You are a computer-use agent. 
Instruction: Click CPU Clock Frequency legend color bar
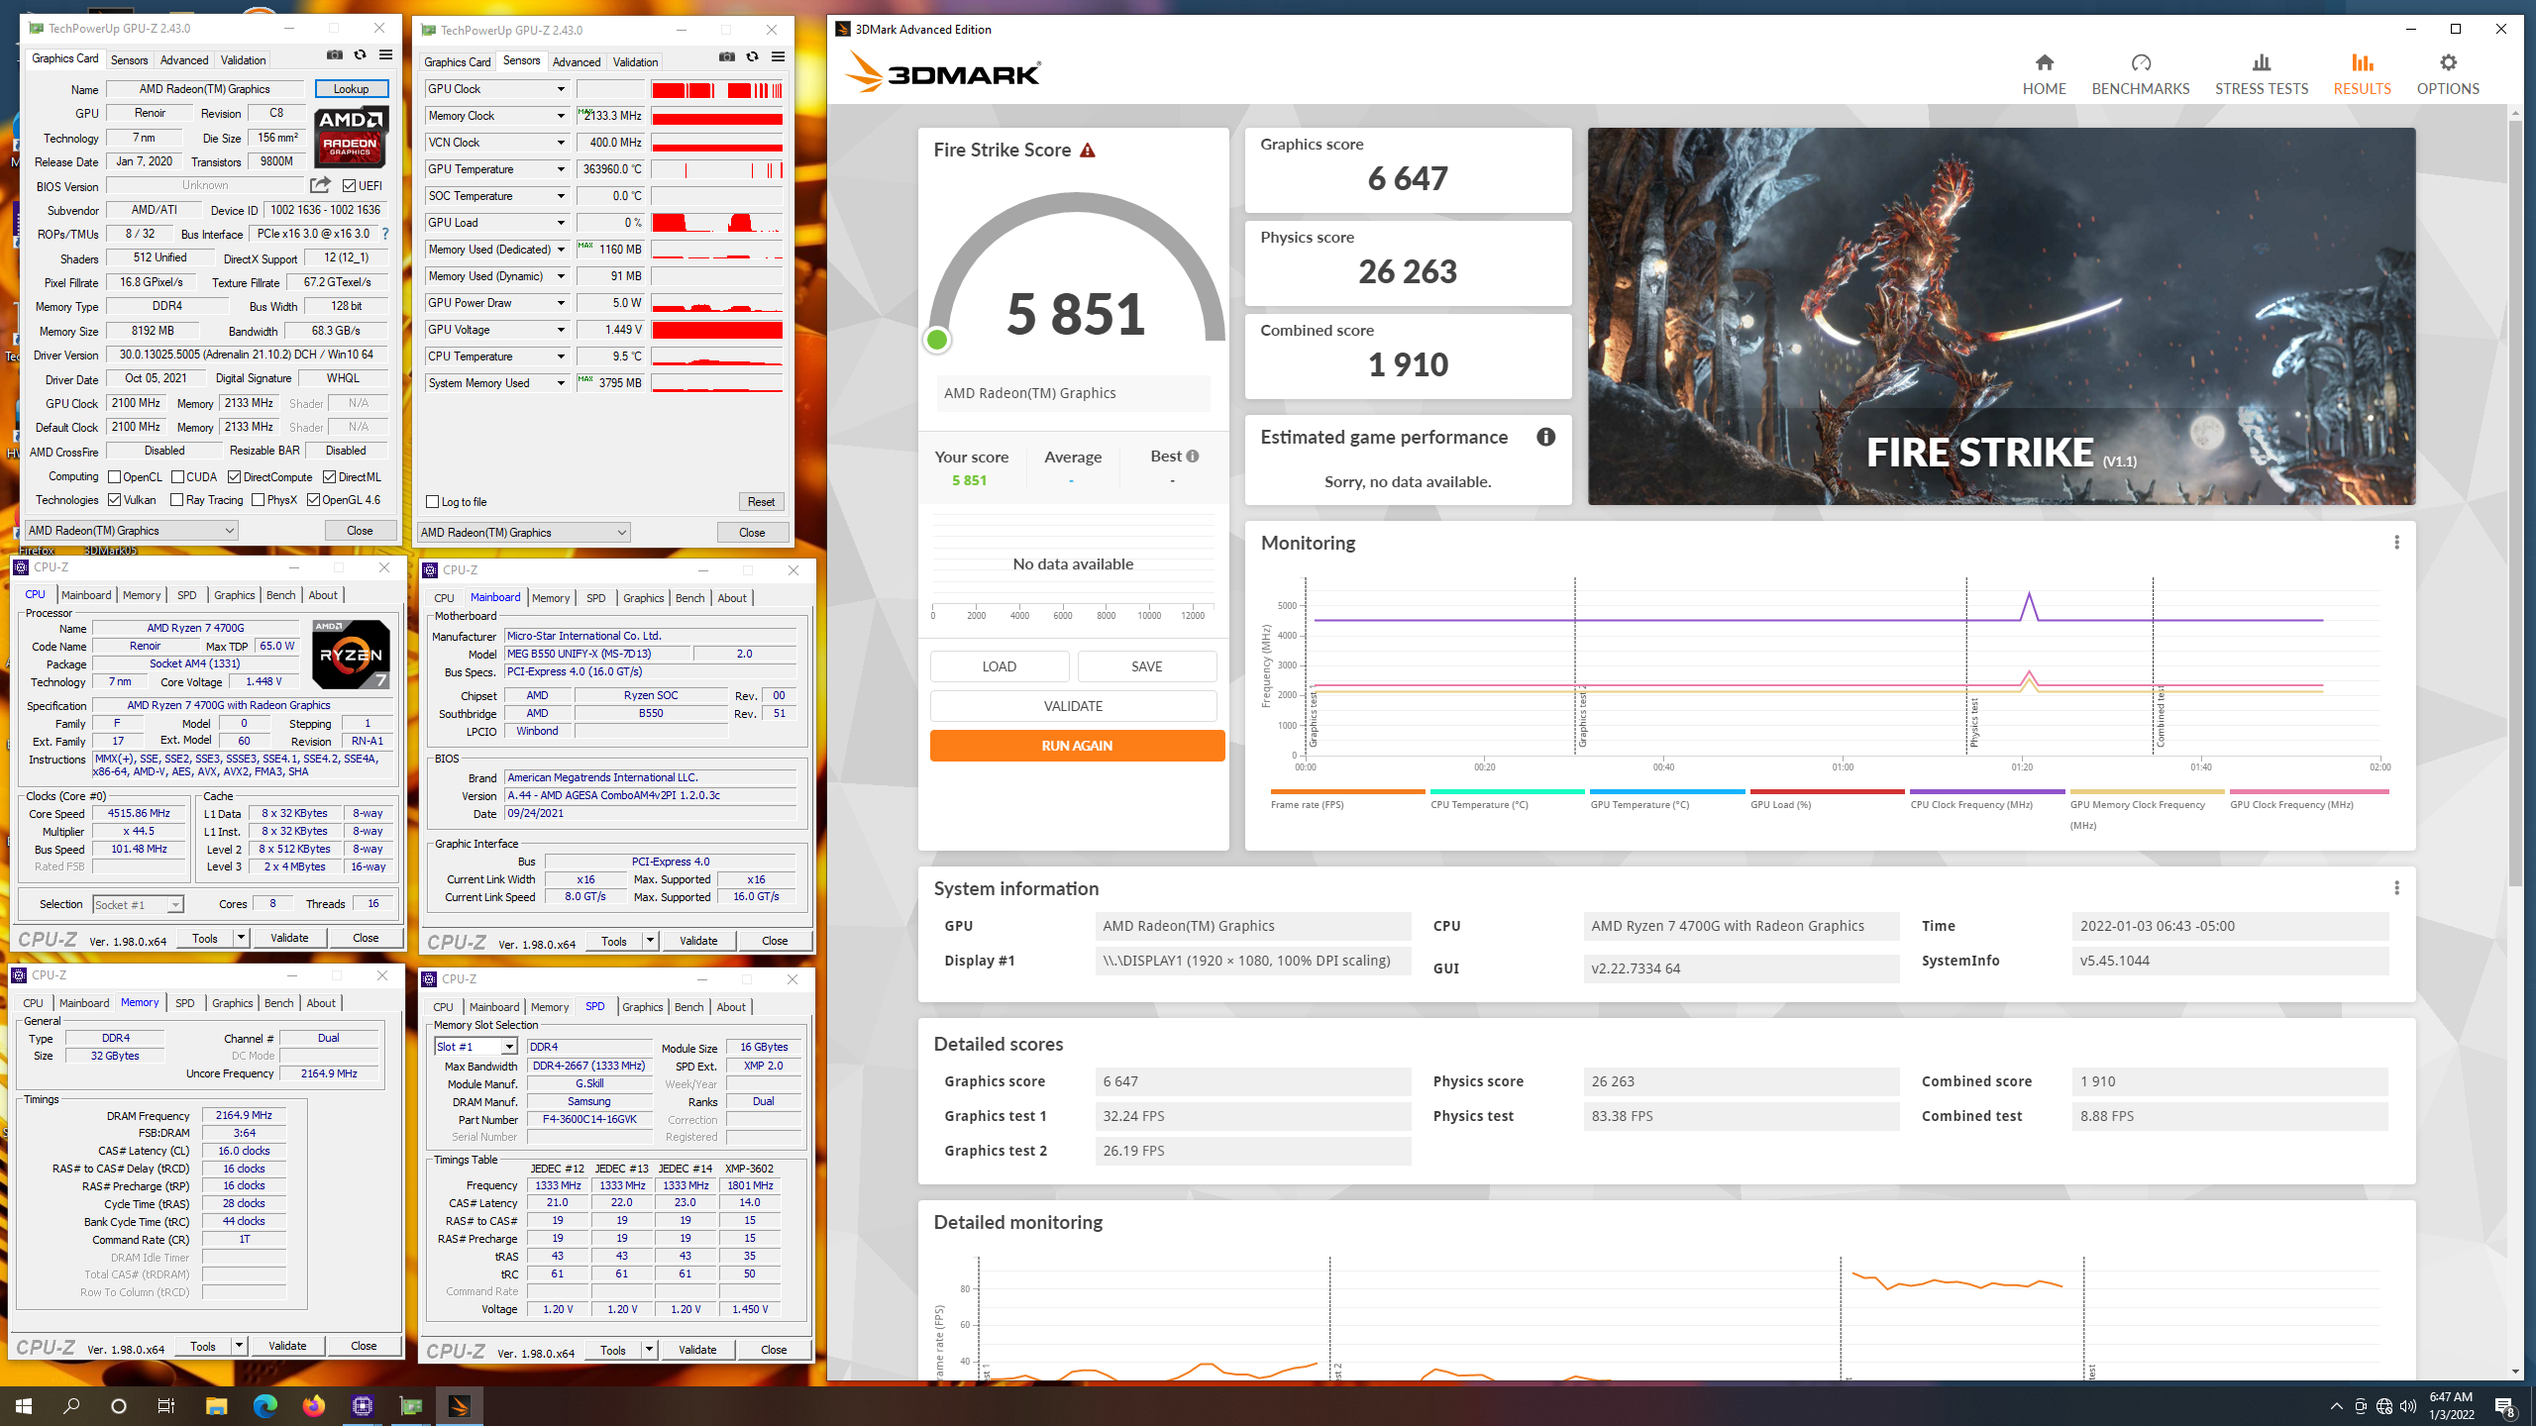(x=1987, y=791)
